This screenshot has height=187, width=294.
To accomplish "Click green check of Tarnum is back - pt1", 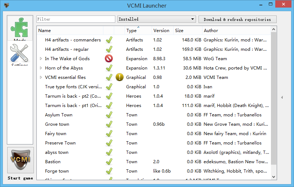I will (x=109, y=106).
